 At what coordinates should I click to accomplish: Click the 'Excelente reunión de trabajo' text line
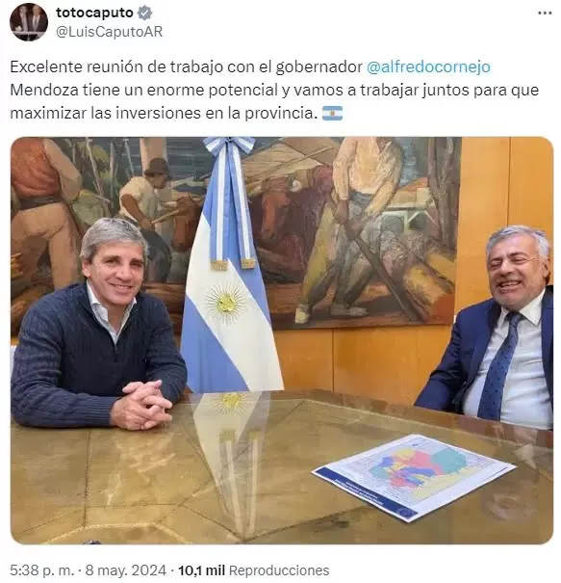pos(186,66)
